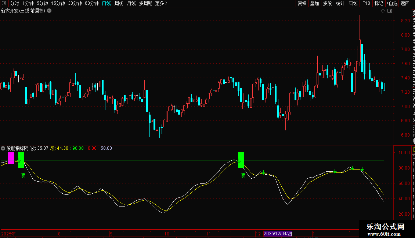Screen dimensions: 415x238
Task: Click the 段: 44.38 indicator value
Action: point(59,148)
